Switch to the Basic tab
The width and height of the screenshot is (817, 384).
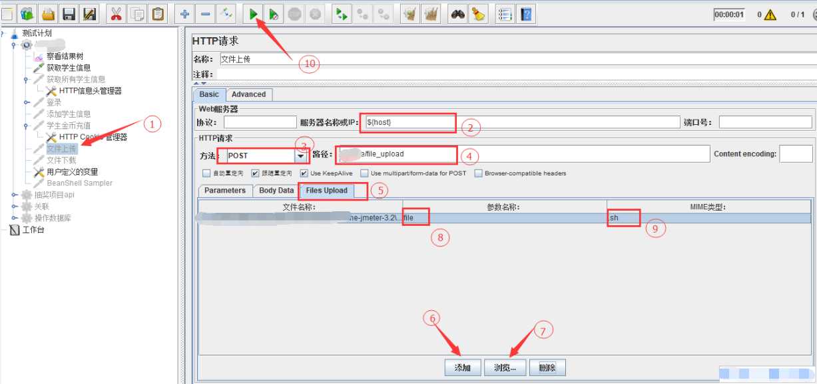209,94
